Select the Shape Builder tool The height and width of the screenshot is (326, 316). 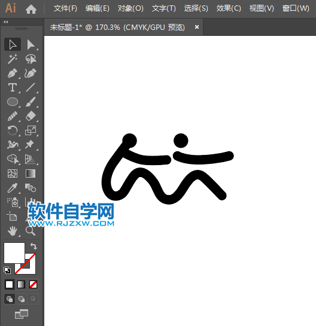13,159
